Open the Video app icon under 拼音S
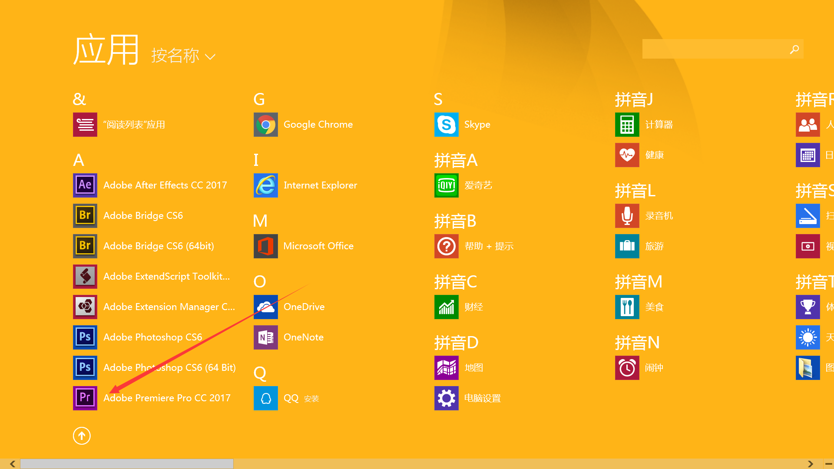This screenshot has width=834, height=469. [808, 246]
